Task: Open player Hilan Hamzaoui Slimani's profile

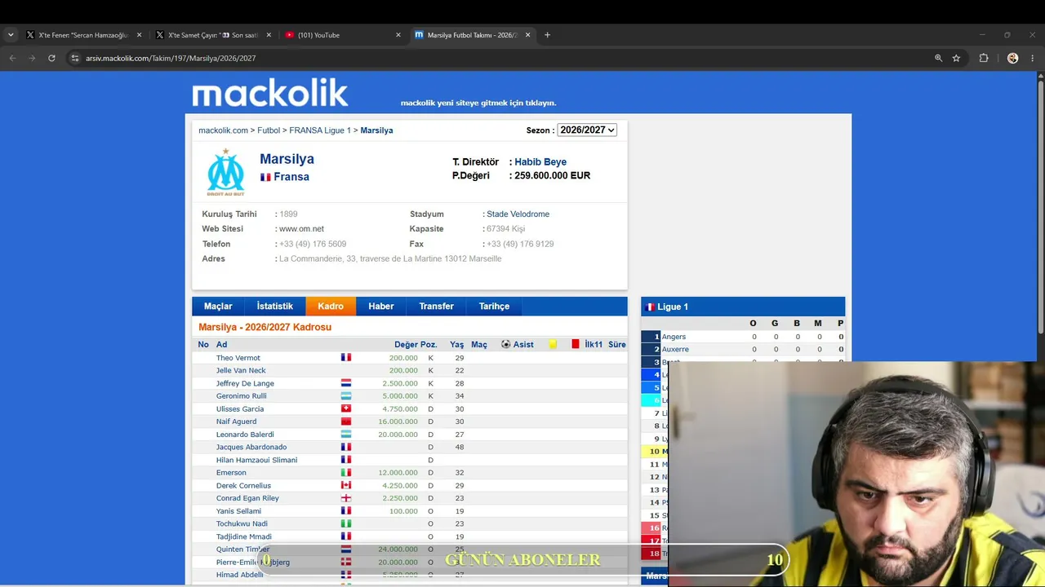Action: tap(256, 460)
